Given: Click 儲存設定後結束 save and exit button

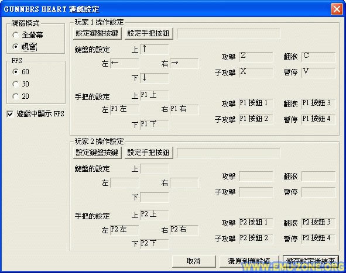Looking at the screenshot, I should (x=310, y=261).
